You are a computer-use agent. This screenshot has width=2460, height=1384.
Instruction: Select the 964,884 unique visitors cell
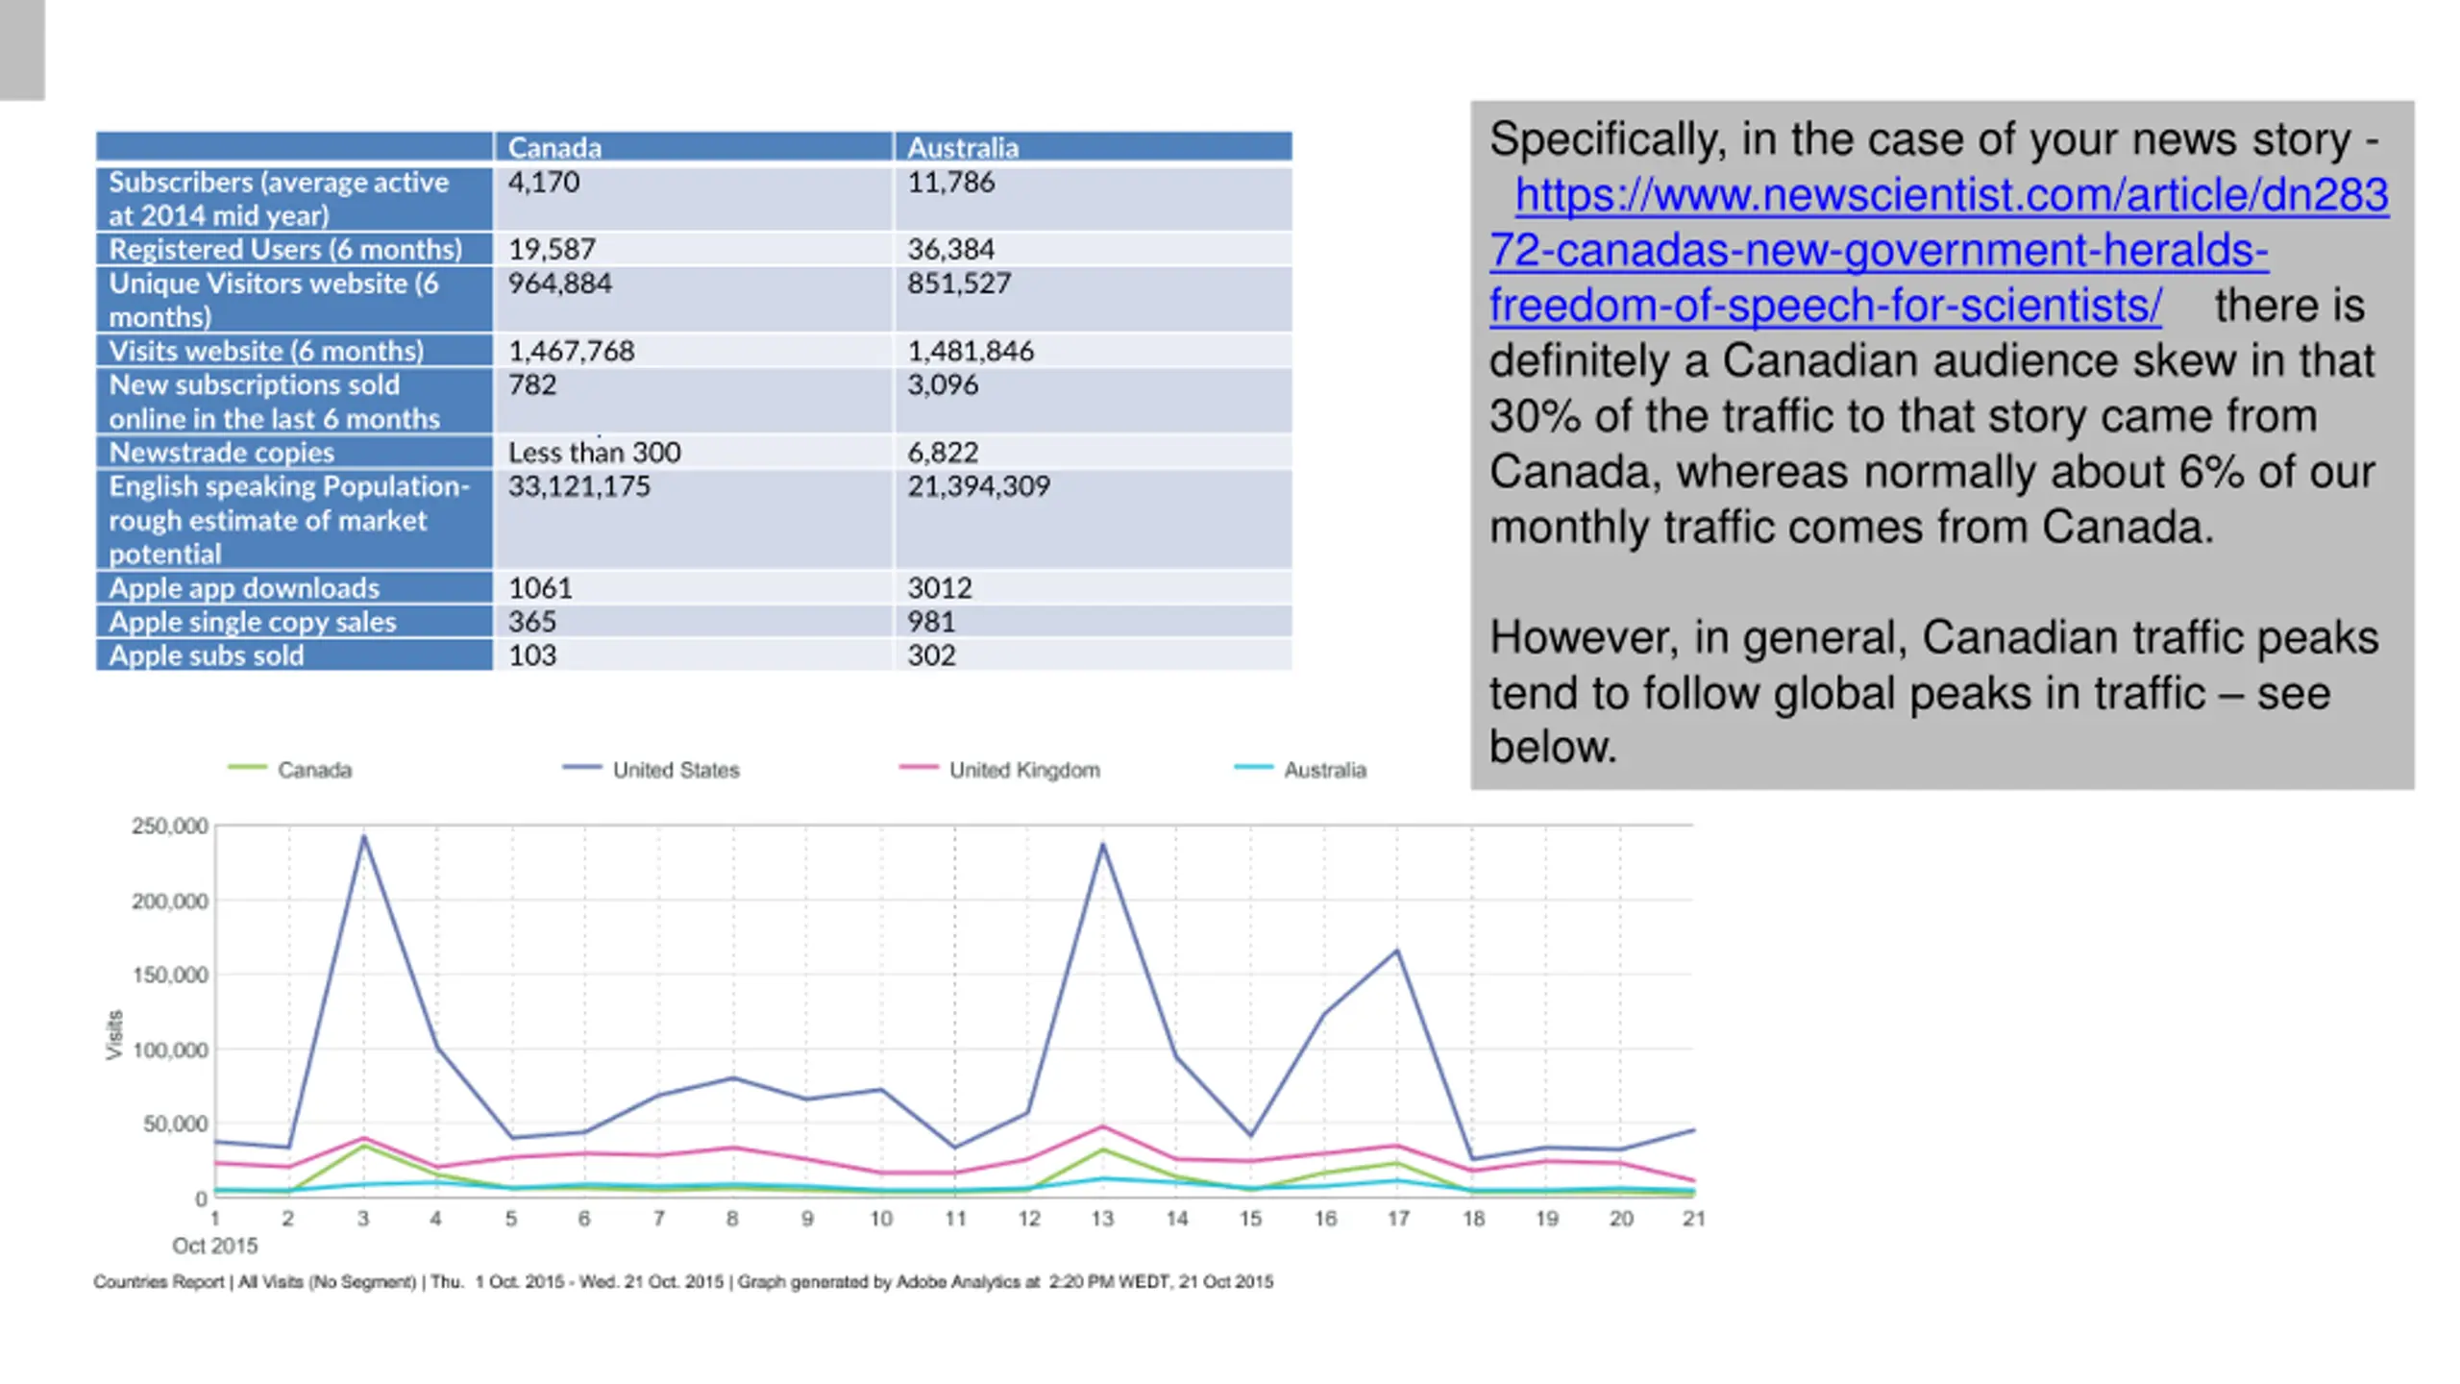coord(559,284)
